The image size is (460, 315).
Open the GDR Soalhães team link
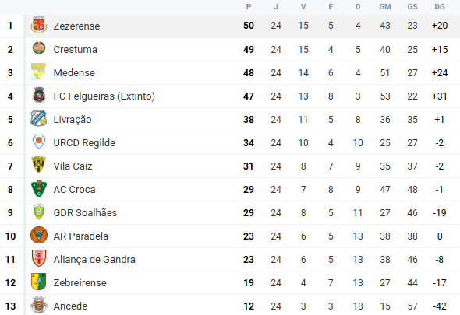point(85,213)
